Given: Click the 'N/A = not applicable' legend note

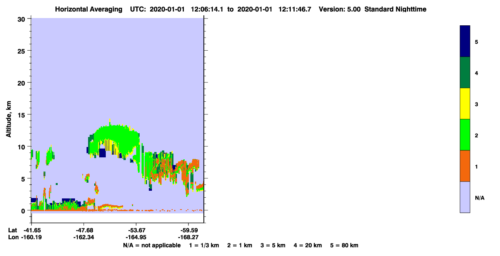Looking at the screenshot, I should click(x=152, y=246).
